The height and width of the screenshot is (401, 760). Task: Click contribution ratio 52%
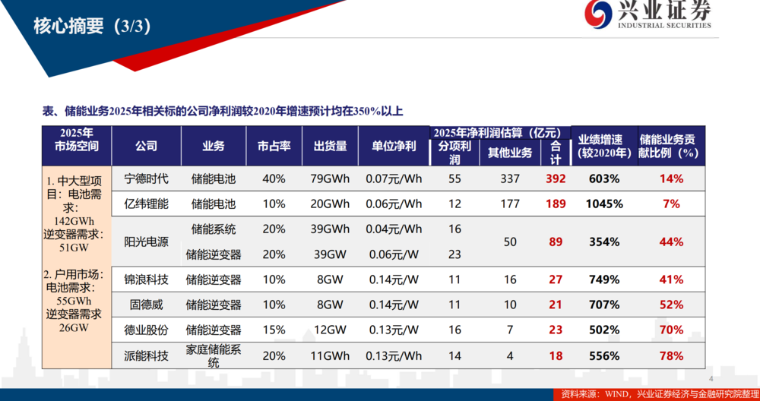tap(671, 305)
